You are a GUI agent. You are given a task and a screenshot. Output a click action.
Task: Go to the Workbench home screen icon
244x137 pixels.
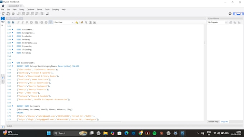click(x=3, y=6)
